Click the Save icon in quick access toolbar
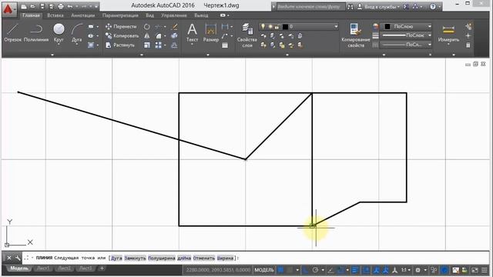Viewport: 493px width, 277px height. coord(42,6)
